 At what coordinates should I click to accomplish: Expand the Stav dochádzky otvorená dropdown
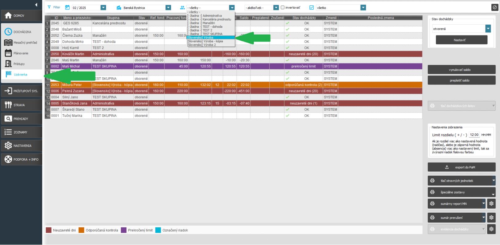488,29
